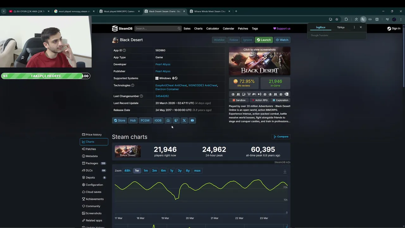Viewport: 405px width, 228px height.
Task: Switch to the Black Desert Steam Charts tab
Action: coord(165,11)
